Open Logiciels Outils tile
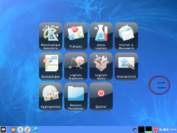The image size is (177, 133). click(101, 66)
